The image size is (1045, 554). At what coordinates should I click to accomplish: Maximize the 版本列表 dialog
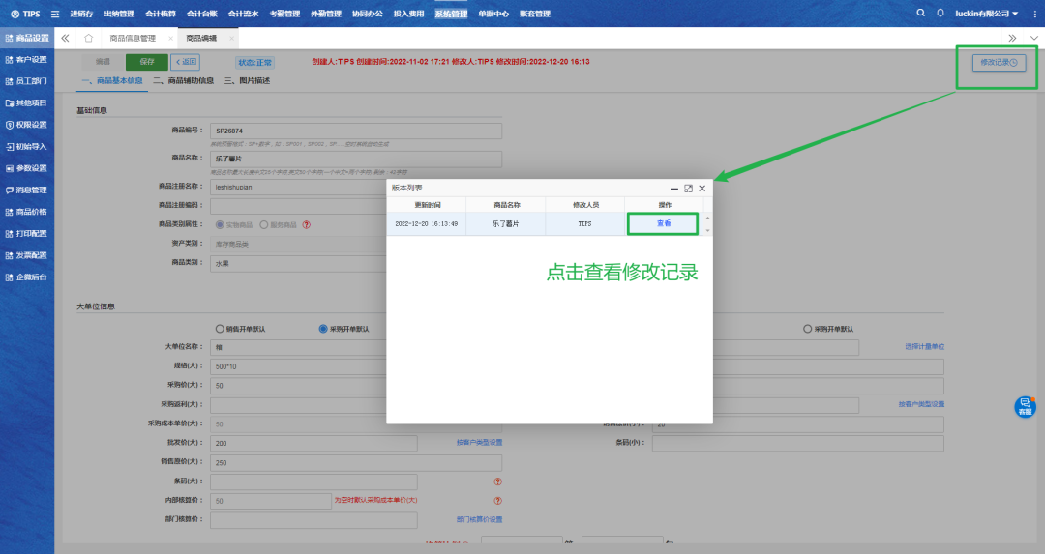pyautogui.click(x=688, y=189)
